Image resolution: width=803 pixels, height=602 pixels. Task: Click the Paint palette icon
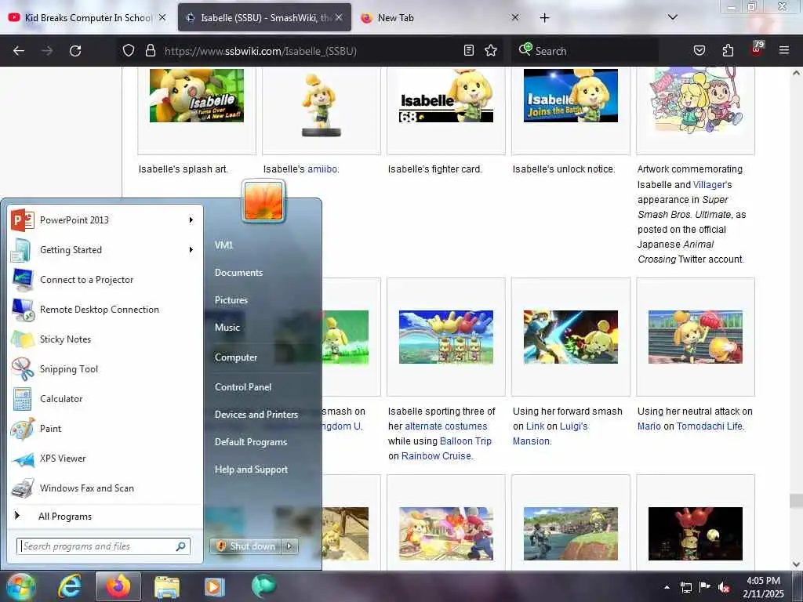click(x=23, y=429)
